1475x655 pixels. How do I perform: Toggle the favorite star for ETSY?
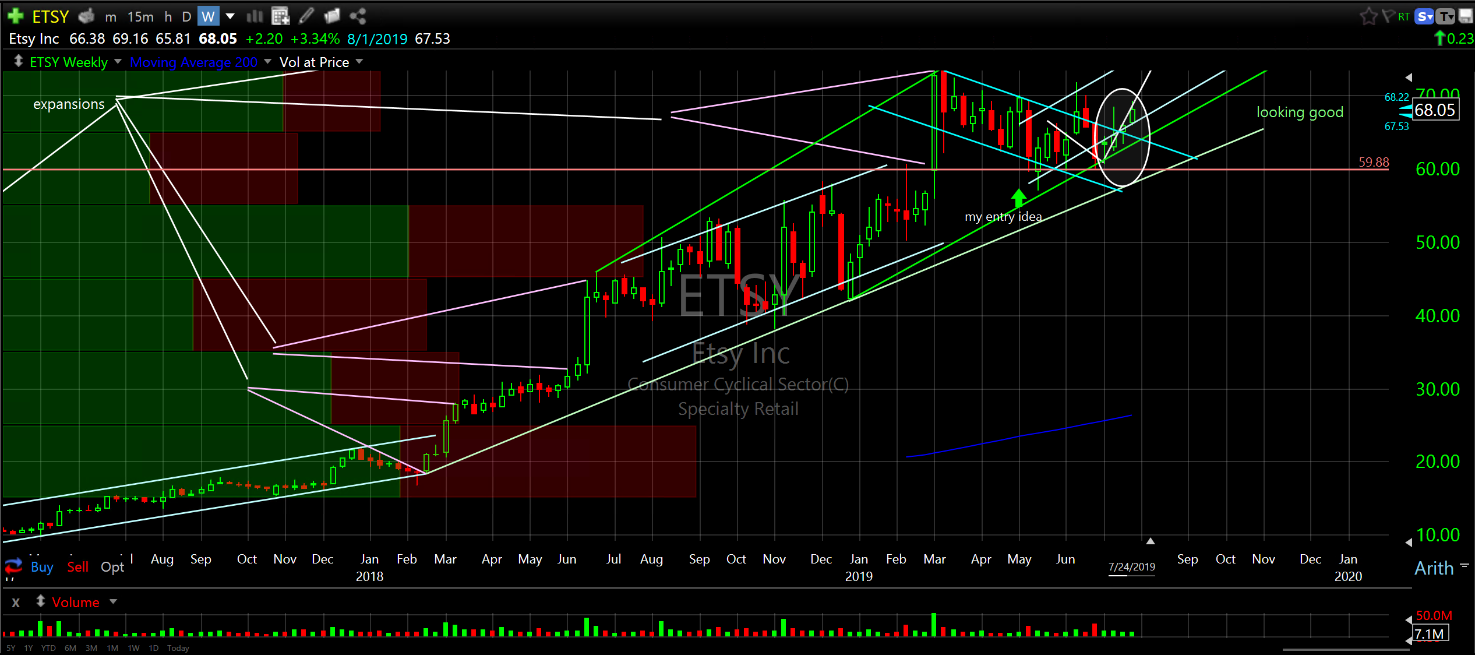click(1368, 16)
